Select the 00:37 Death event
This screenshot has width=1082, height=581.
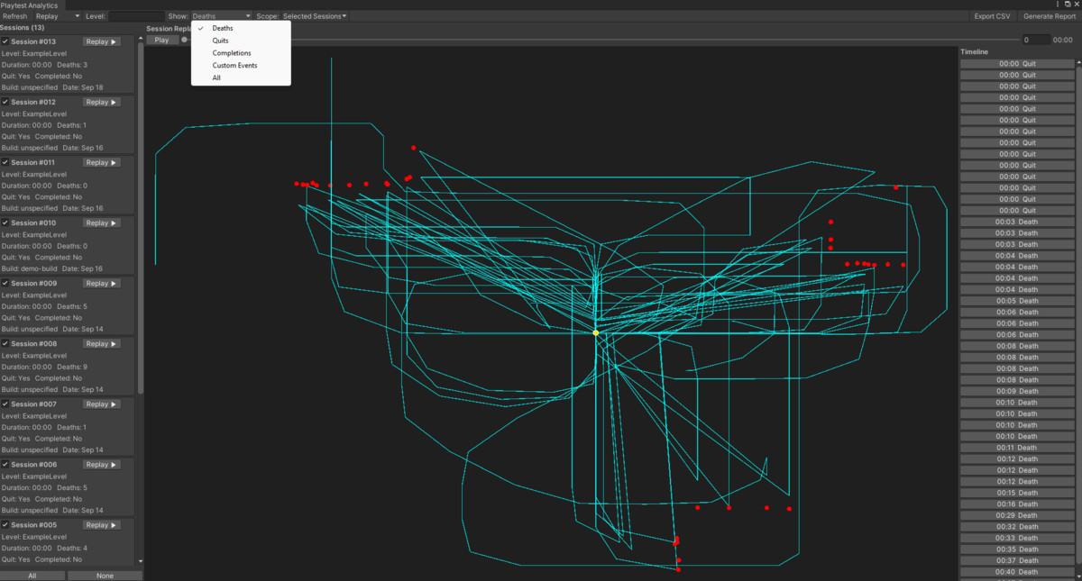point(1017,560)
